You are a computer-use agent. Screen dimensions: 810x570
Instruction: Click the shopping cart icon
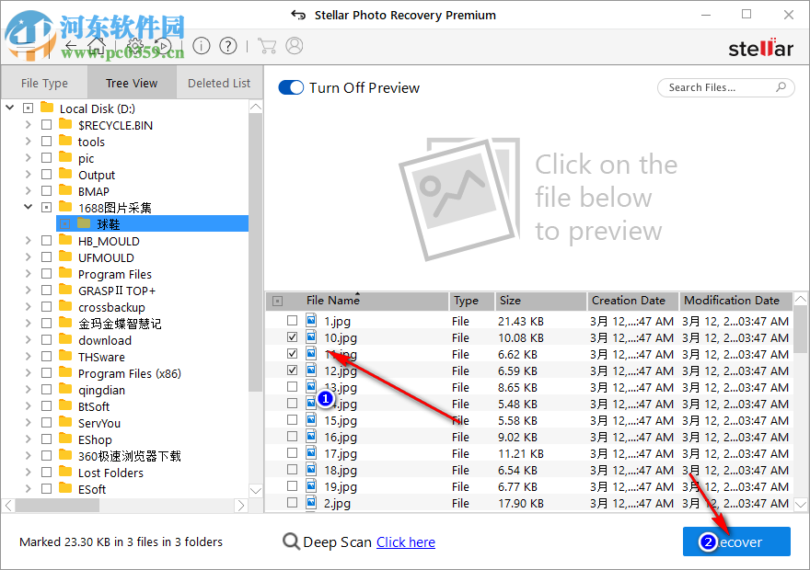point(268,45)
